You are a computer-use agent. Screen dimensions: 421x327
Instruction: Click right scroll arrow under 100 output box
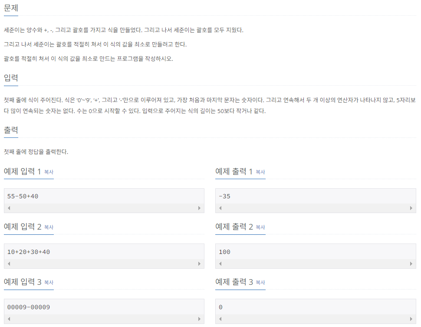tap(411, 264)
